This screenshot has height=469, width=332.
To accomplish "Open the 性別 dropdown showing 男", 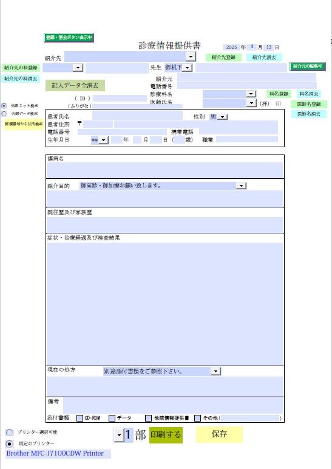I will [222, 117].
